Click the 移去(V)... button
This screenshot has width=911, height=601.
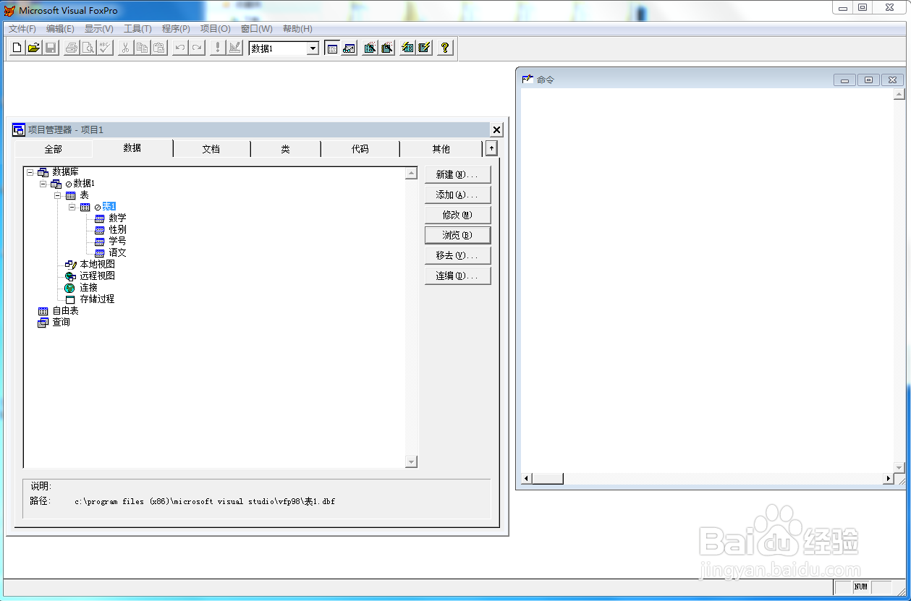click(457, 255)
